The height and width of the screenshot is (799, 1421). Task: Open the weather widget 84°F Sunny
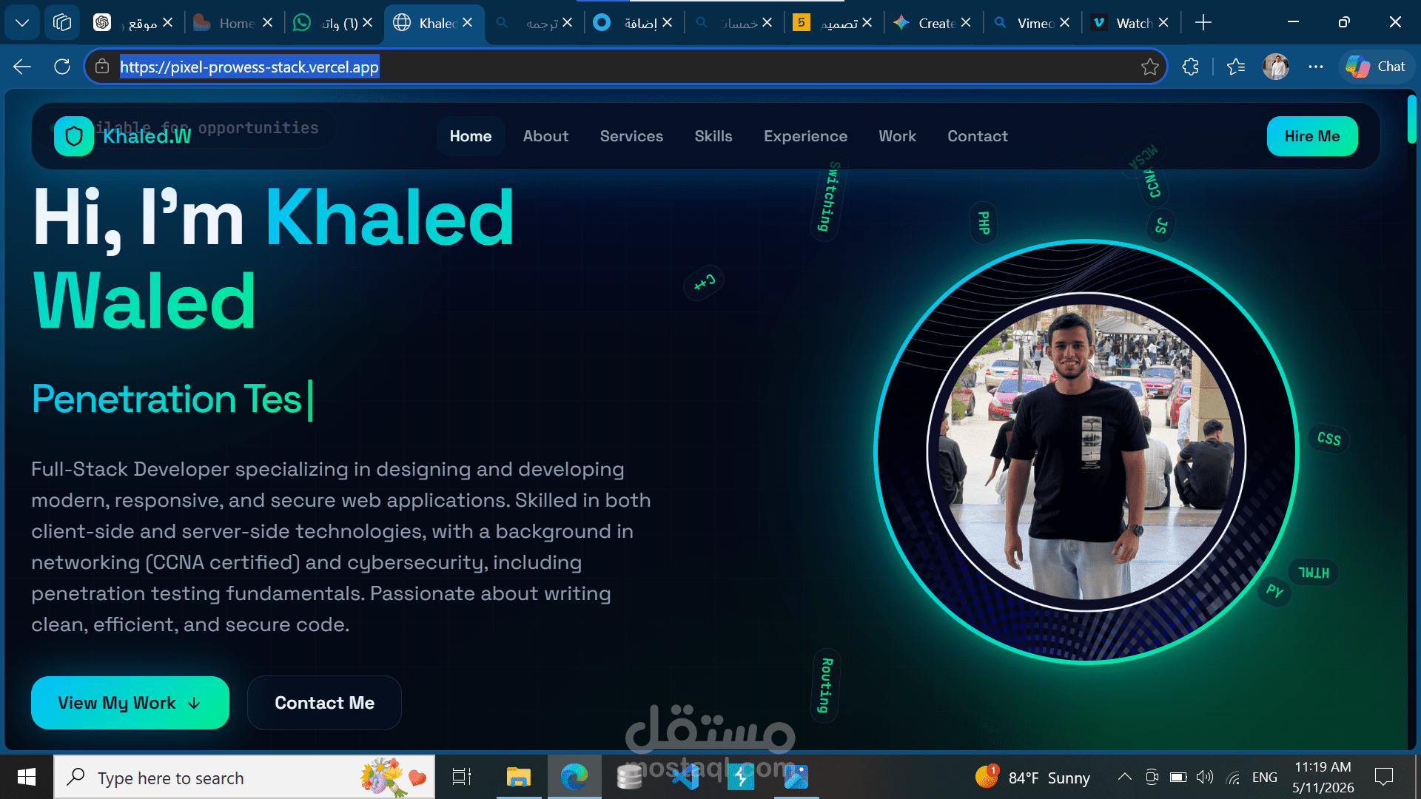[x=1032, y=777]
